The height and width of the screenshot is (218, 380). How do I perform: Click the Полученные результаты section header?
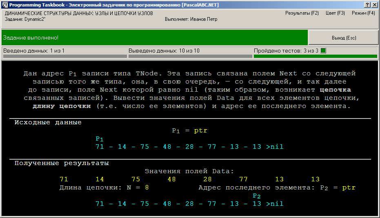click(62, 163)
